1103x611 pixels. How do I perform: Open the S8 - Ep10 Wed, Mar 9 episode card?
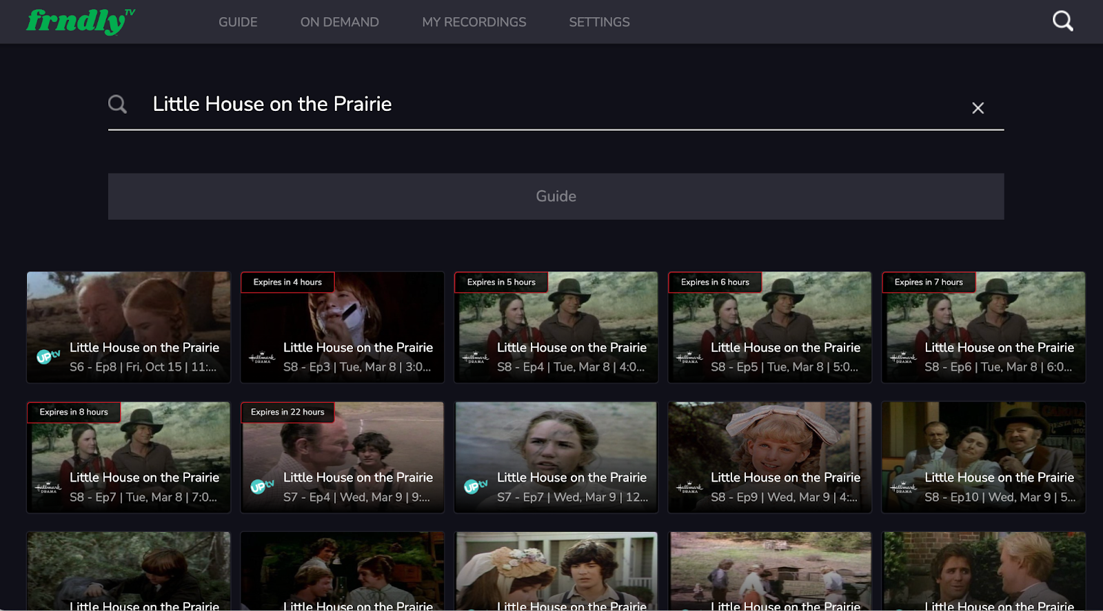pos(983,457)
